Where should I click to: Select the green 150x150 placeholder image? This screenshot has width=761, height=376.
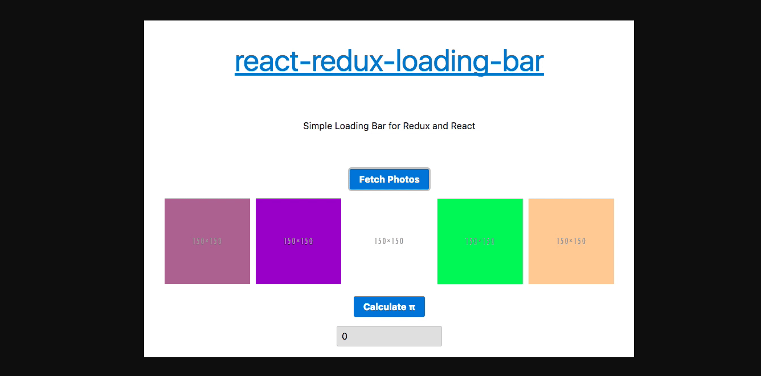coord(480,241)
